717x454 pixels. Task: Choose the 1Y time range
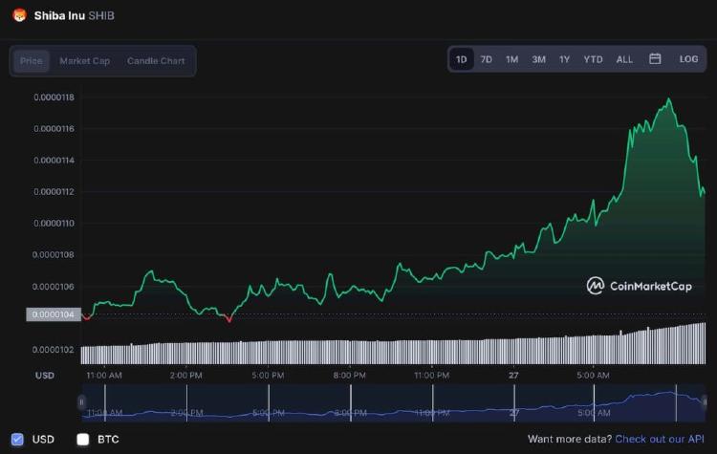565,59
